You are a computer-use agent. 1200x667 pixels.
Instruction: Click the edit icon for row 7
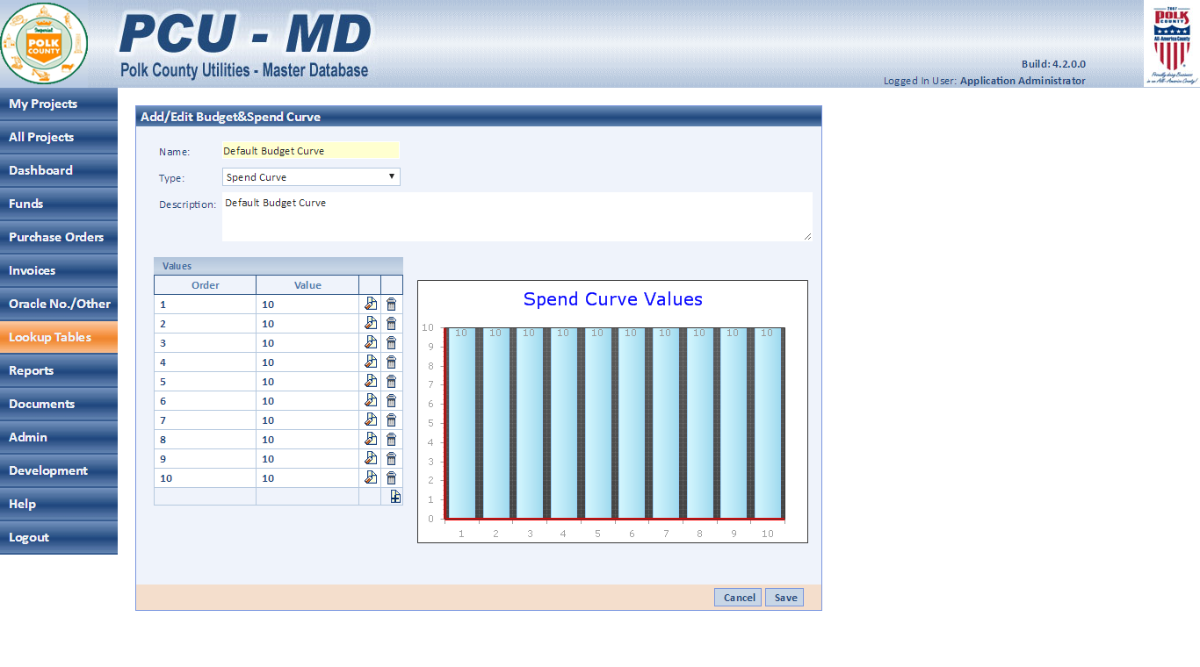click(370, 420)
